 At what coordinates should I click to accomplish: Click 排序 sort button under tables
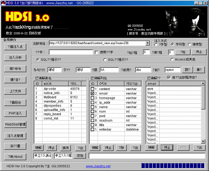66,147
